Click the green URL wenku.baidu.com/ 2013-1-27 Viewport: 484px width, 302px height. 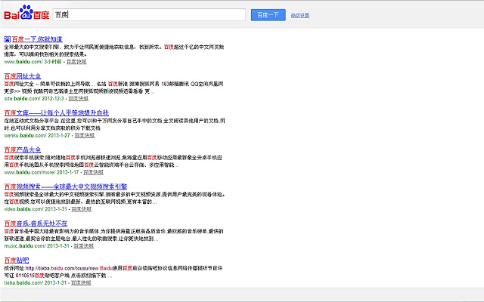(x=37, y=136)
